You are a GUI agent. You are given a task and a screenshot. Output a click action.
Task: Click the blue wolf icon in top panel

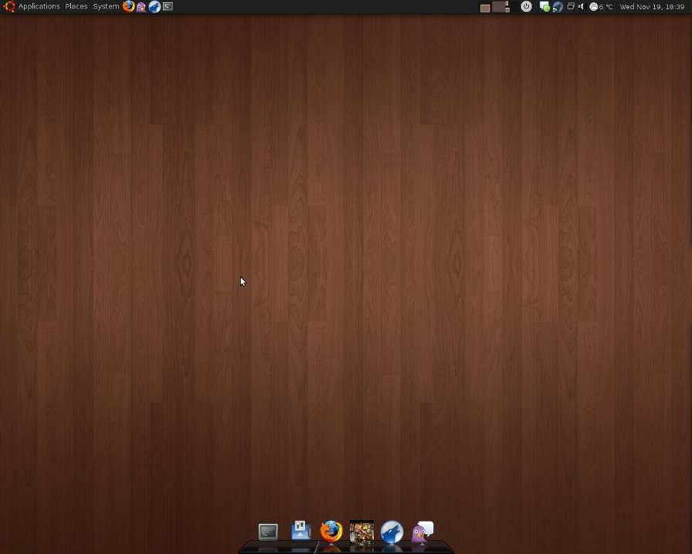point(154,6)
